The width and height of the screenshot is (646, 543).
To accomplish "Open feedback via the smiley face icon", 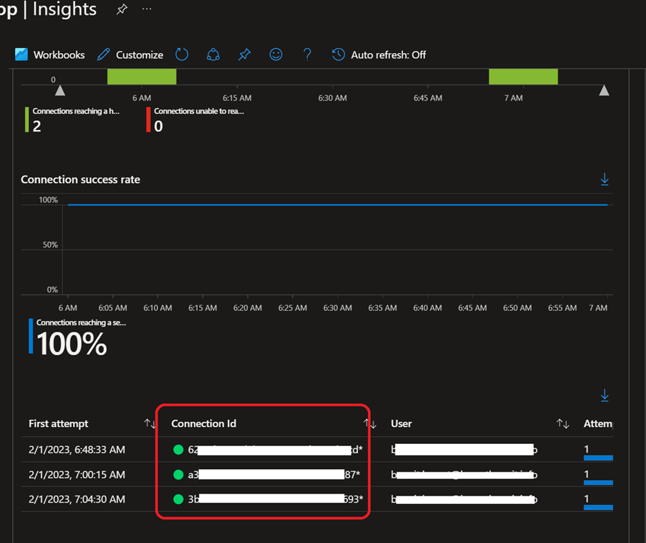I will point(276,54).
